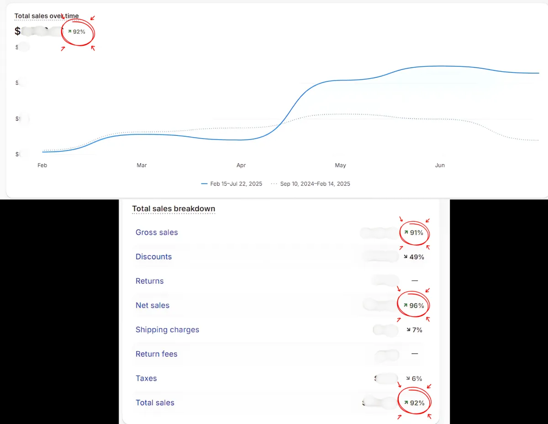Click the Total sales breakdown heading
The image size is (548, 424).
174,209
